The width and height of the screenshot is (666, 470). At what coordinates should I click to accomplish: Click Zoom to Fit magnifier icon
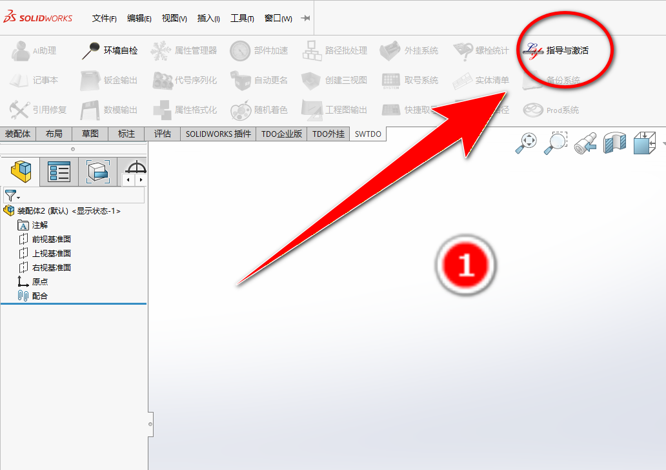(526, 143)
